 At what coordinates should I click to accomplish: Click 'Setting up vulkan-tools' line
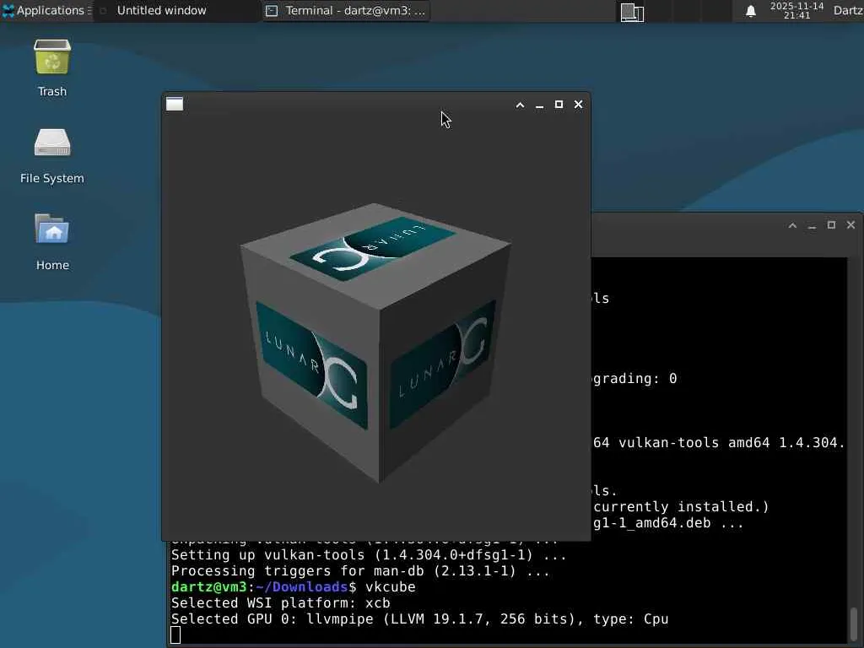pyautogui.click(x=369, y=555)
